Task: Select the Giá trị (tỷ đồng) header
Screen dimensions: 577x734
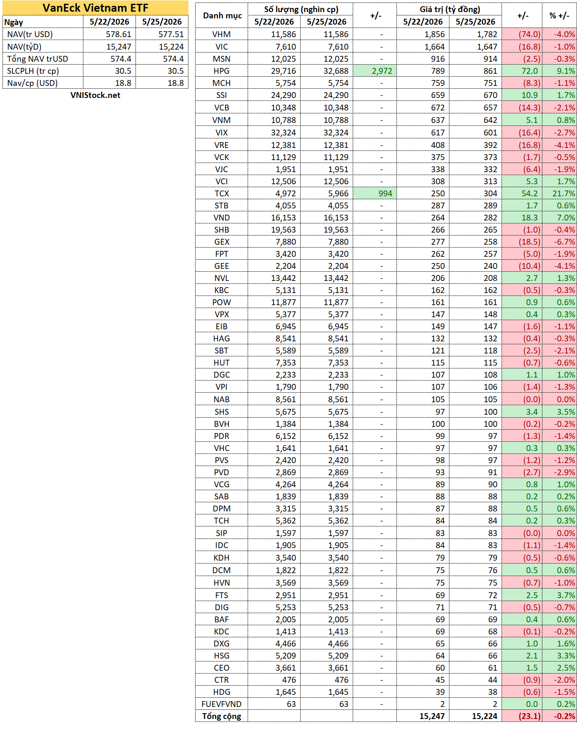Action: 449,9
